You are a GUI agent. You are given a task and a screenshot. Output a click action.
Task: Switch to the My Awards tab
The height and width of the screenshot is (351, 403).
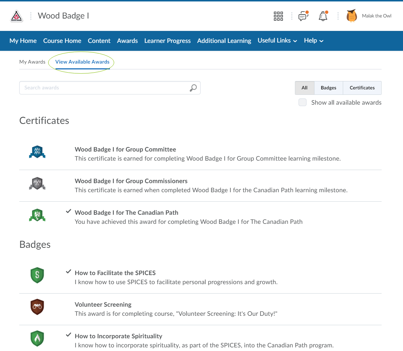tap(32, 62)
